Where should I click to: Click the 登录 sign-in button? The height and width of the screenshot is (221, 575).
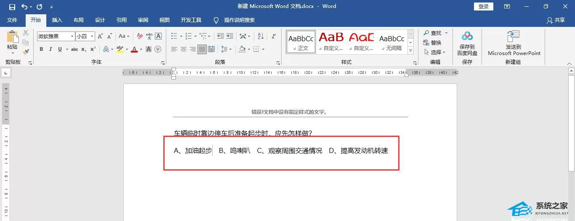(484, 7)
